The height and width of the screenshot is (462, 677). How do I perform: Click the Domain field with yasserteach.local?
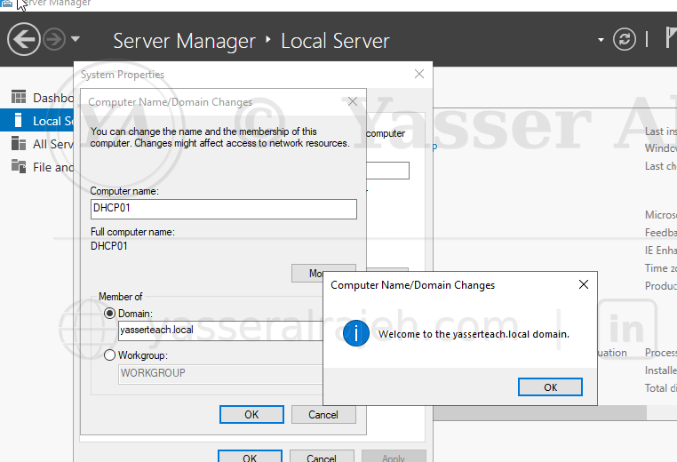point(220,331)
